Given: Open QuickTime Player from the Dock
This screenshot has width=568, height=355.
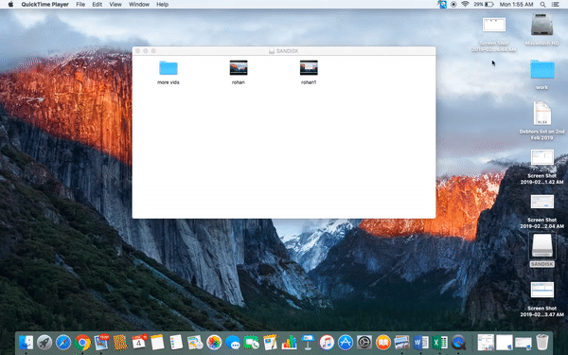Looking at the screenshot, I should [458, 343].
